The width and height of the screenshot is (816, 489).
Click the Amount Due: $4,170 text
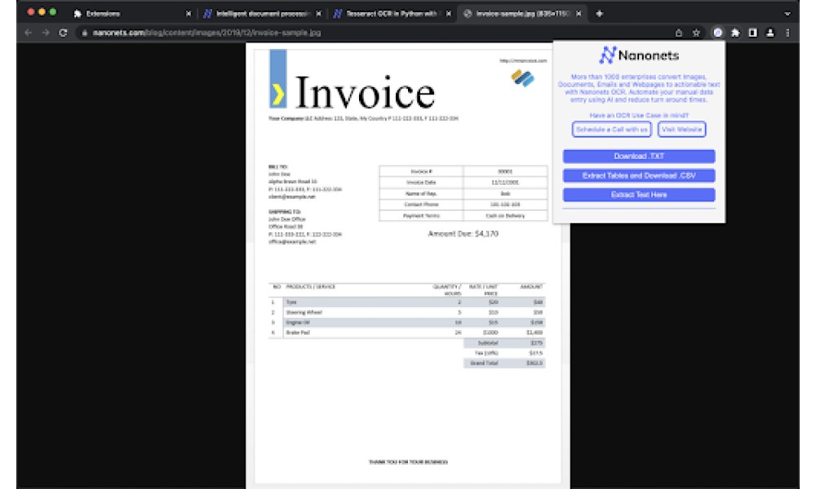[463, 234]
